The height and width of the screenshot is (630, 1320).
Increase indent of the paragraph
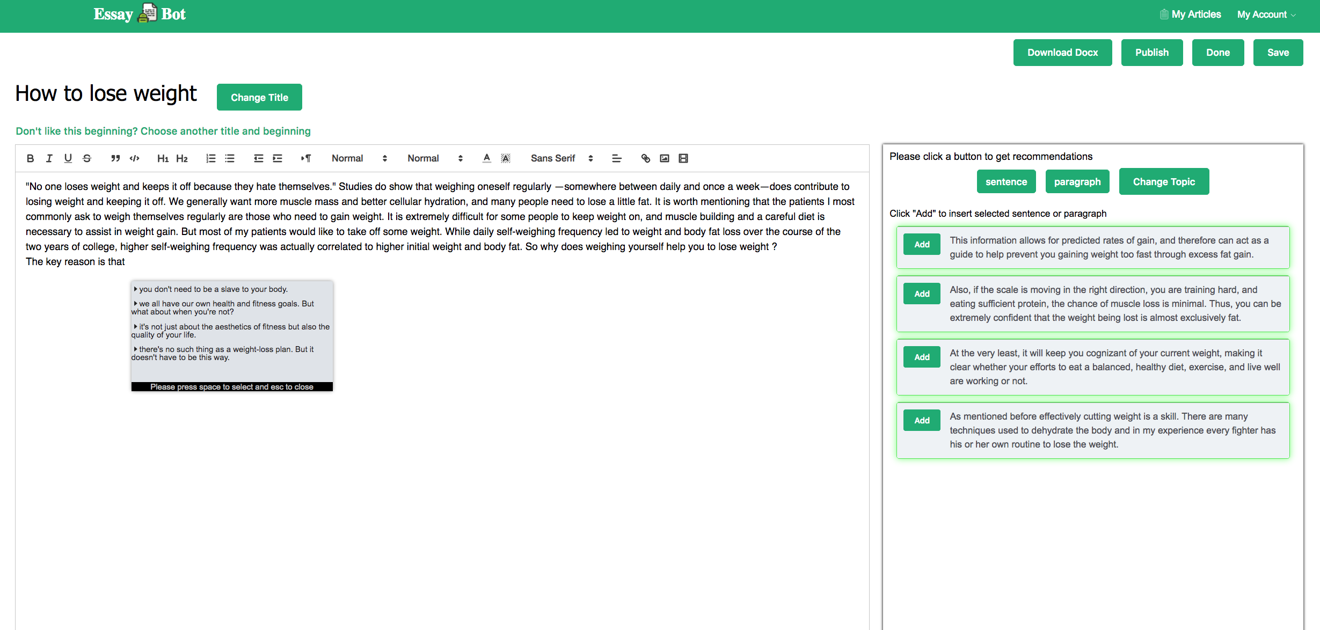[x=278, y=158]
